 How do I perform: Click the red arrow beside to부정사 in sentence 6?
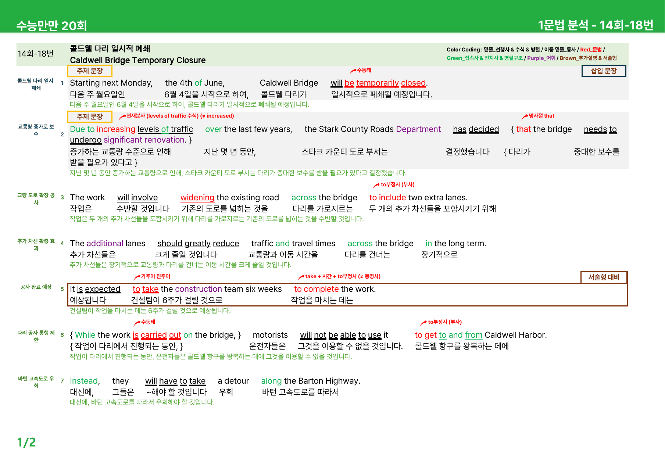click(423, 323)
